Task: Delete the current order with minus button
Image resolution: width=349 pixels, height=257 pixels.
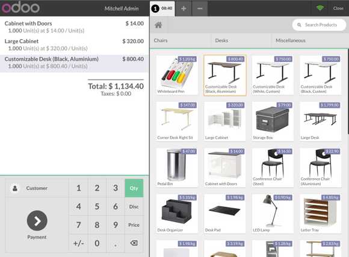Action: 200,8
